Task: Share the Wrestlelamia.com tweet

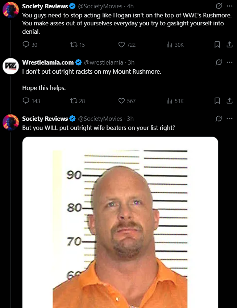Action: tap(229, 100)
